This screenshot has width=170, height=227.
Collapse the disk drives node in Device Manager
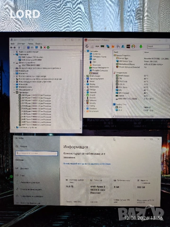pos(14,62)
